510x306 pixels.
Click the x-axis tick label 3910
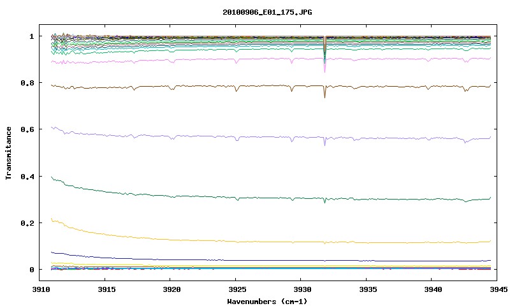coord(41,289)
